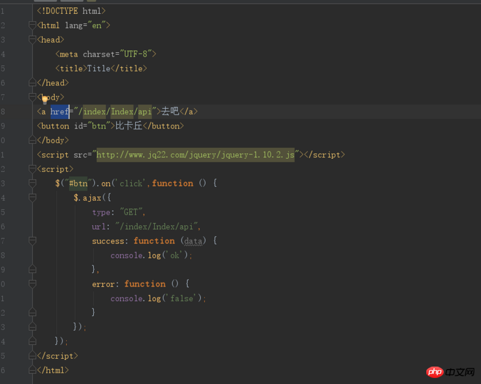
Task: Toggle fold marker at closing </script>
Action: click(32, 356)
